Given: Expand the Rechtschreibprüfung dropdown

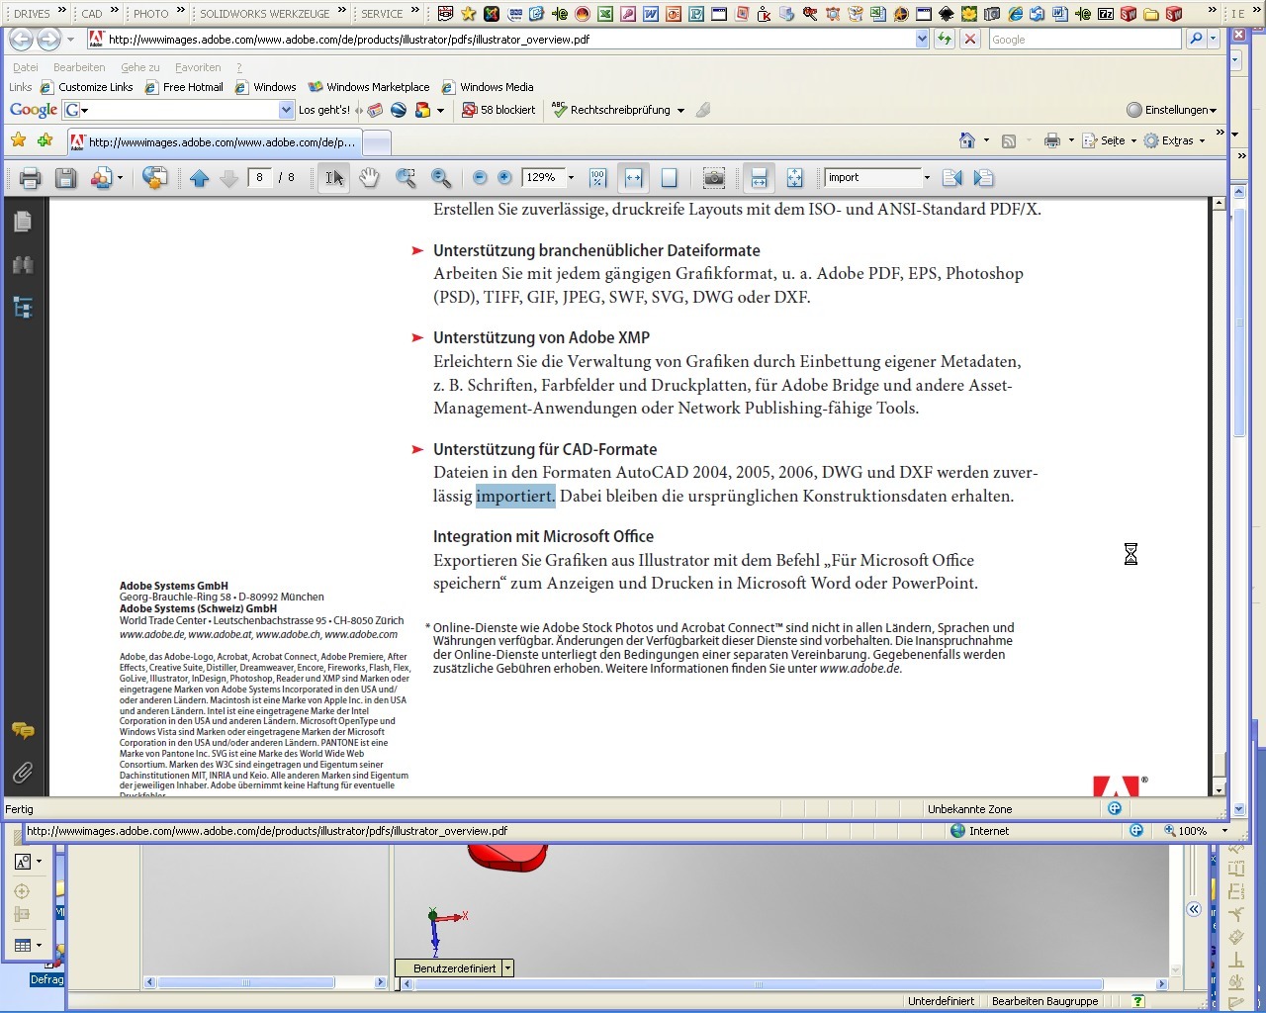Looking at the screenshot, I should point(680,111).
